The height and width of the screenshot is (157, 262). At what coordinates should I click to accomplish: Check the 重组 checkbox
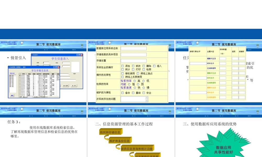[x=133, y=93]
